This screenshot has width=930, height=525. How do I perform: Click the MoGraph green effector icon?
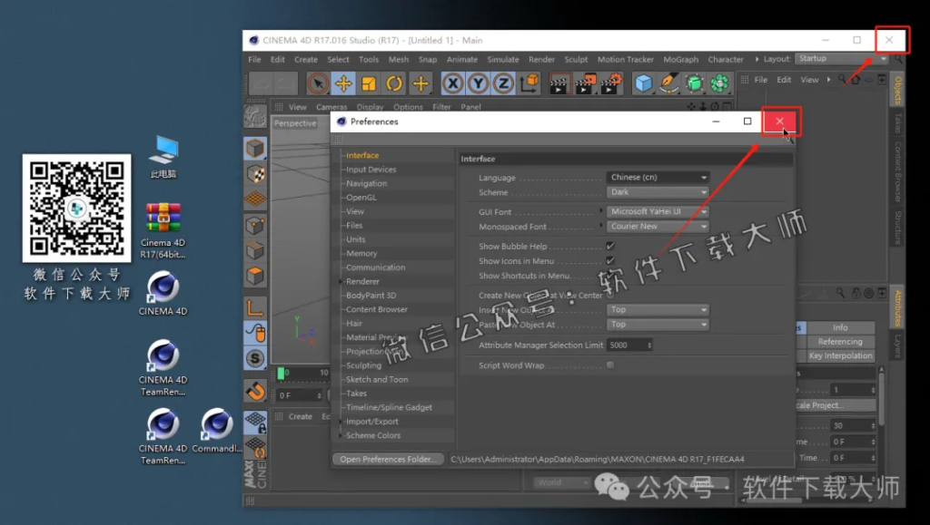(719, 83)
